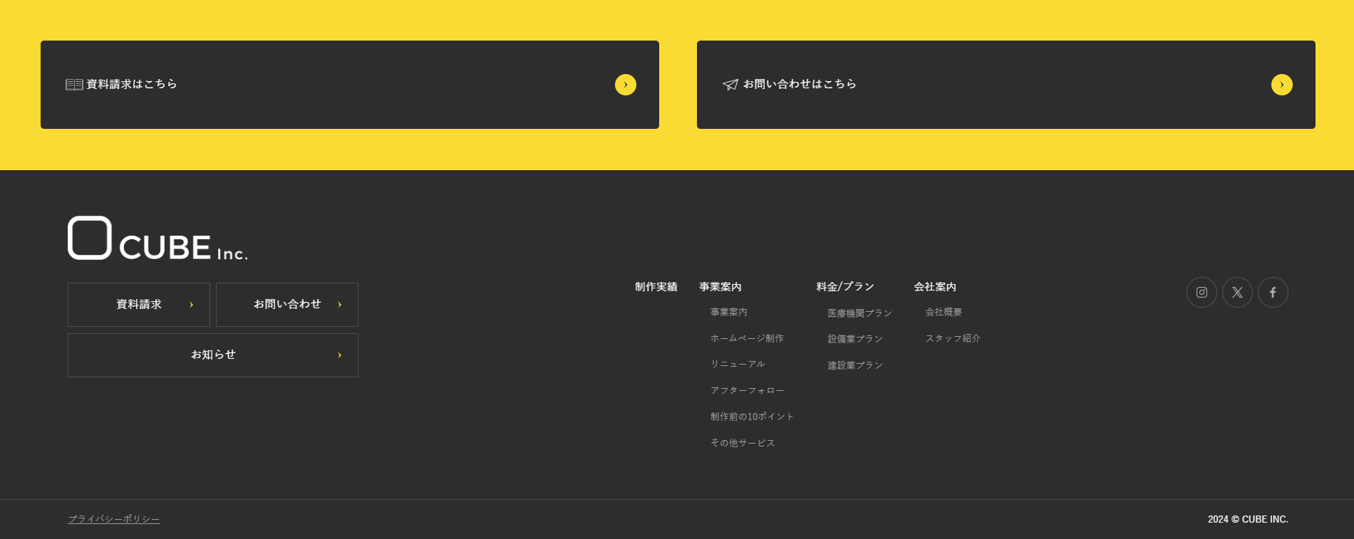This screenshot has height=539, width=1354.
Task: Go to ホームページ制作 link
Action: [747, 339]
